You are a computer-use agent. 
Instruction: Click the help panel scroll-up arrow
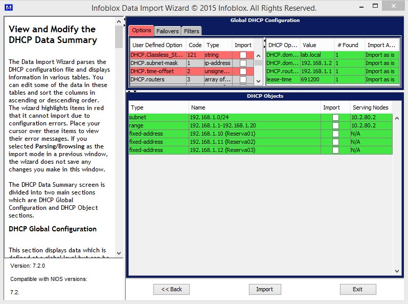119,21
